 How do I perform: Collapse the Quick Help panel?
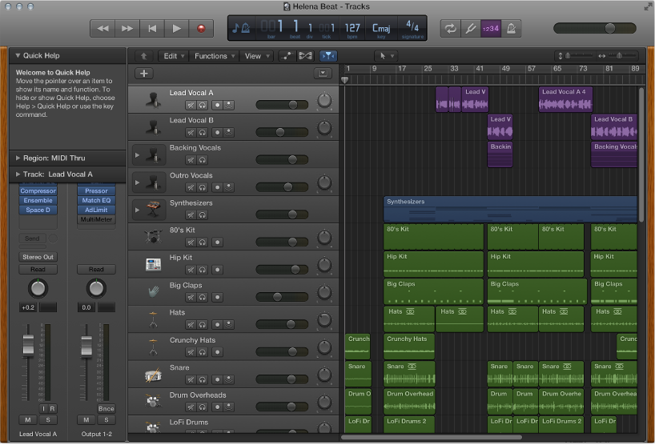[18, 55]
